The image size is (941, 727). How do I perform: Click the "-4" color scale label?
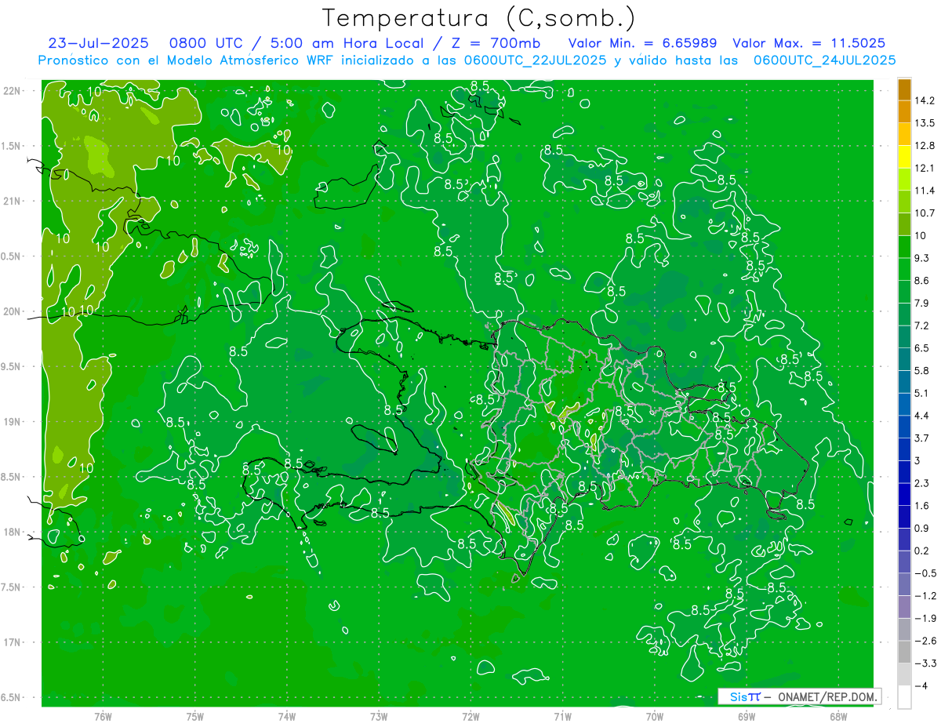click(920, 686)
